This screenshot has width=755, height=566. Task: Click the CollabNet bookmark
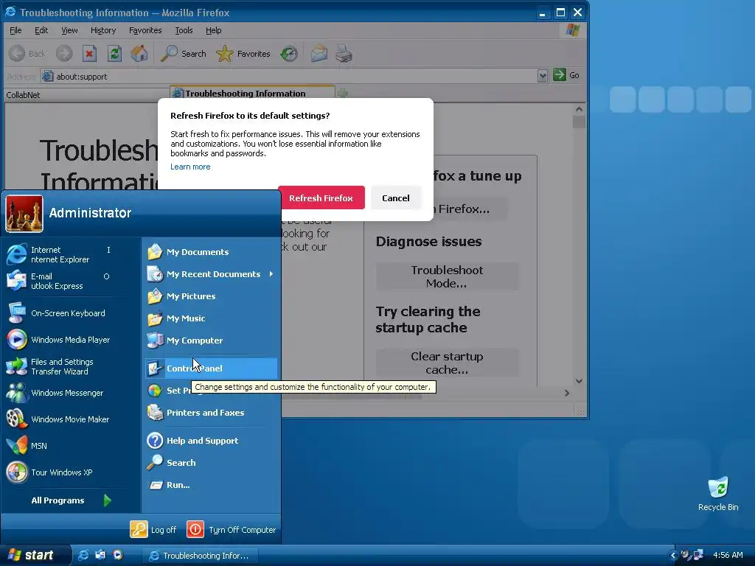[23, 95]
